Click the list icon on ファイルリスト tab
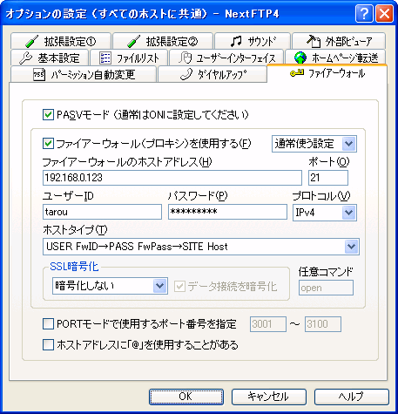The image size is (398, 414). coord(105,58)
